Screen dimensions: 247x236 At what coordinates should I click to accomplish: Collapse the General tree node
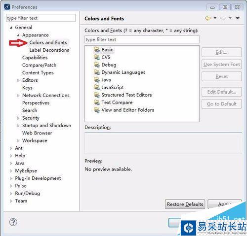11,28
